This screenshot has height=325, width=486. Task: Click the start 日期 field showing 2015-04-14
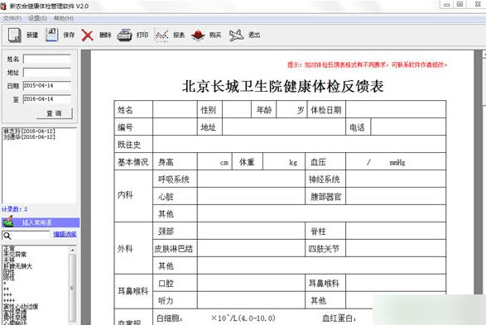(47, 85)
